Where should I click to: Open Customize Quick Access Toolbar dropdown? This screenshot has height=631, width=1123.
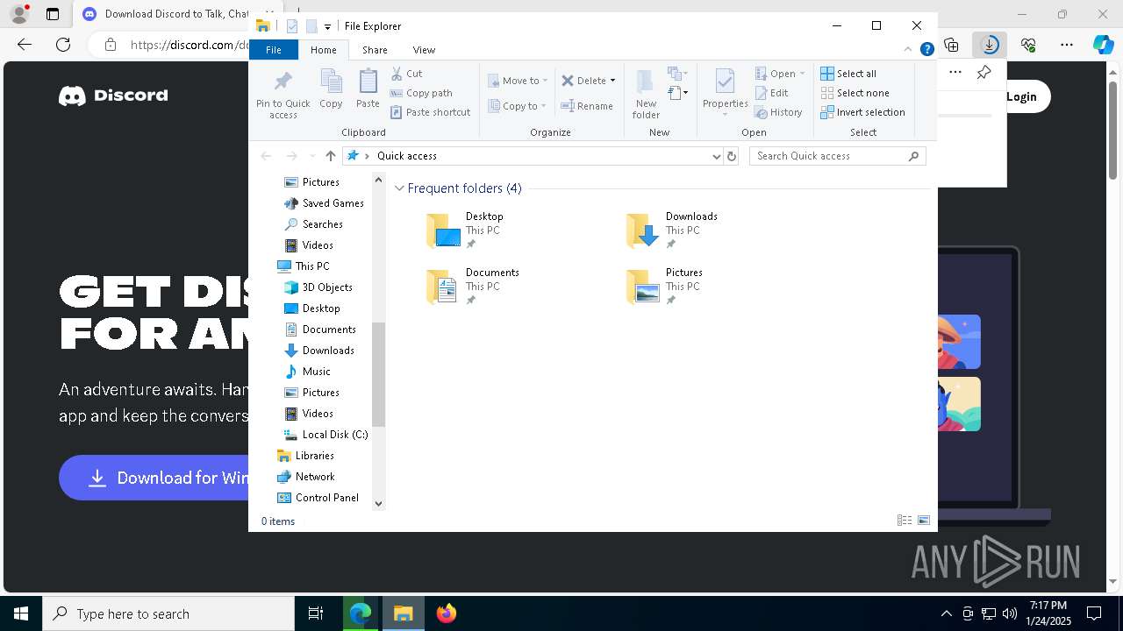coord(327,26)
